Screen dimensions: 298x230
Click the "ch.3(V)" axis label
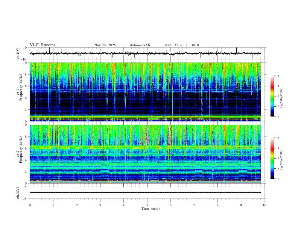click(18, 193)
